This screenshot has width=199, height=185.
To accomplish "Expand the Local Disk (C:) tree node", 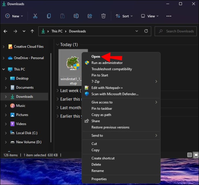I will [x=6, y=133].
